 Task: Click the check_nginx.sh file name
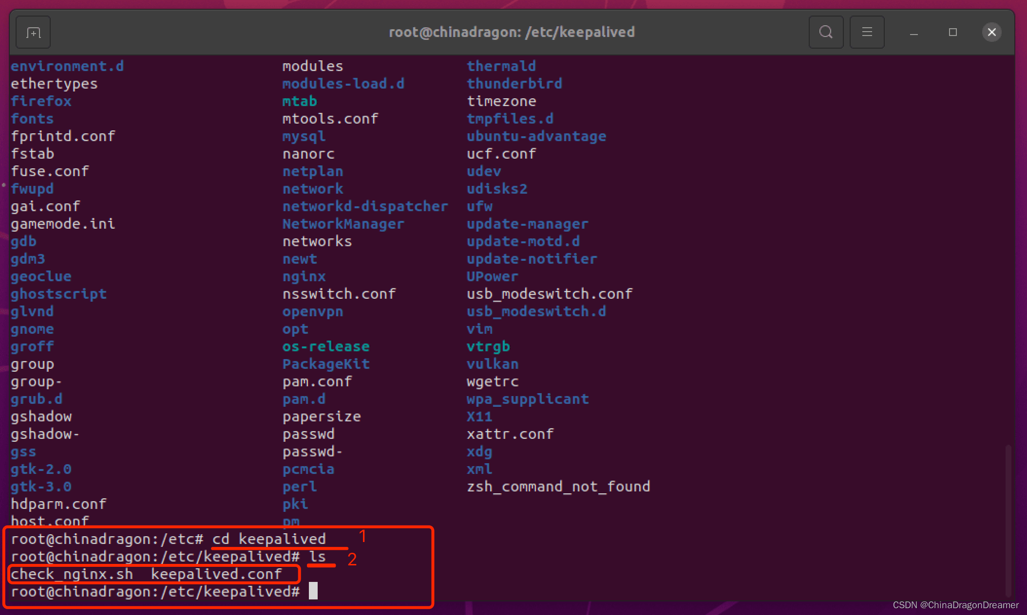pos(72,574)
